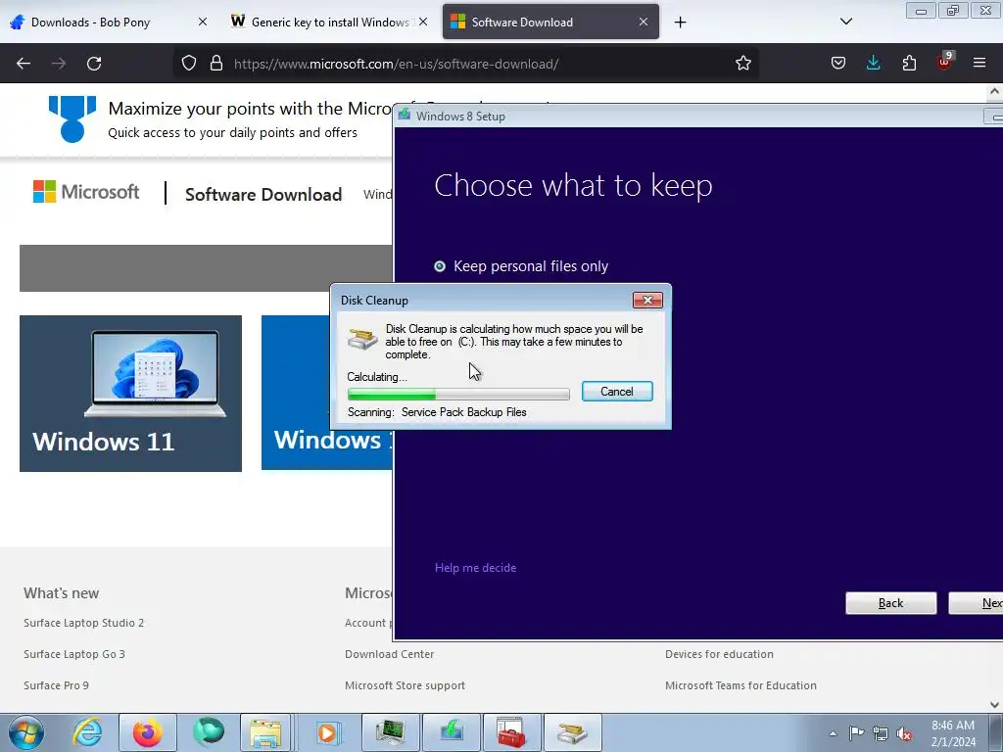The width and height of the screenshot is (1003, 752).
Task: Click Back in Windows 8 Setup
Action: click(890, 603)
